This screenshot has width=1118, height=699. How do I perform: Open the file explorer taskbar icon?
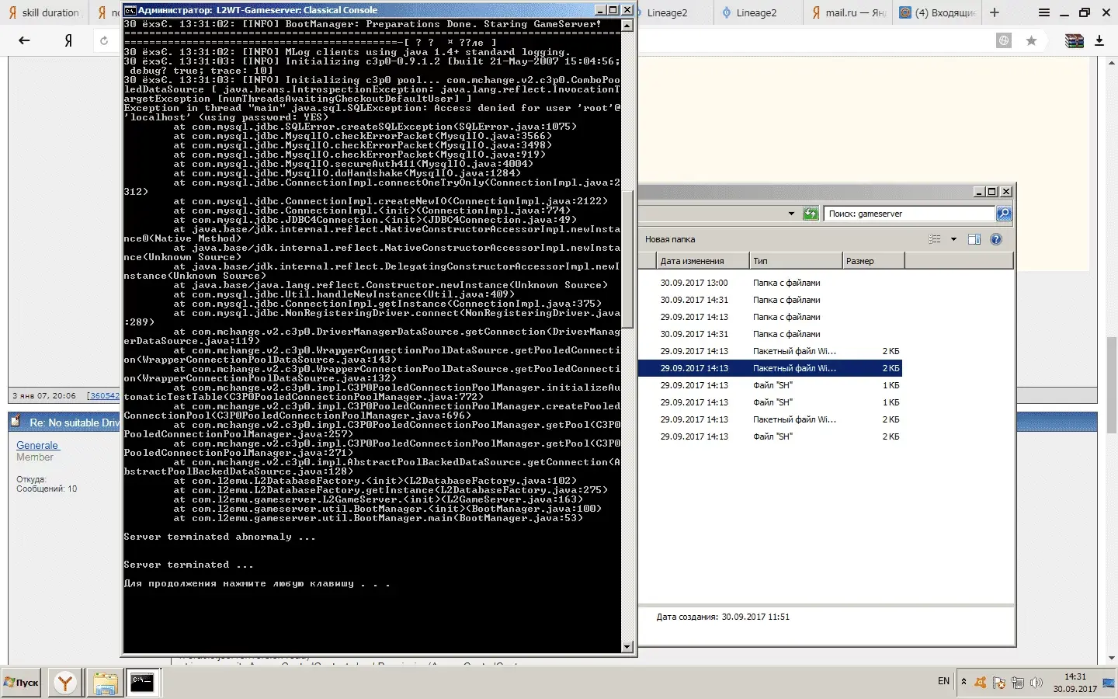pyautogui.click(x=105, y=683)
